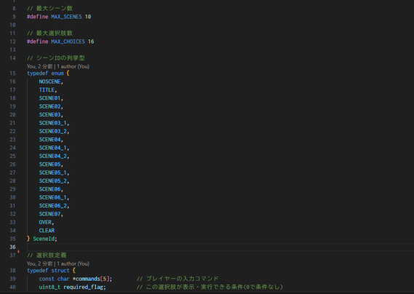Select line via gutter number 15
Image resolution: width=414 pixels, height=294 pixels.
[x=12, y=73]
